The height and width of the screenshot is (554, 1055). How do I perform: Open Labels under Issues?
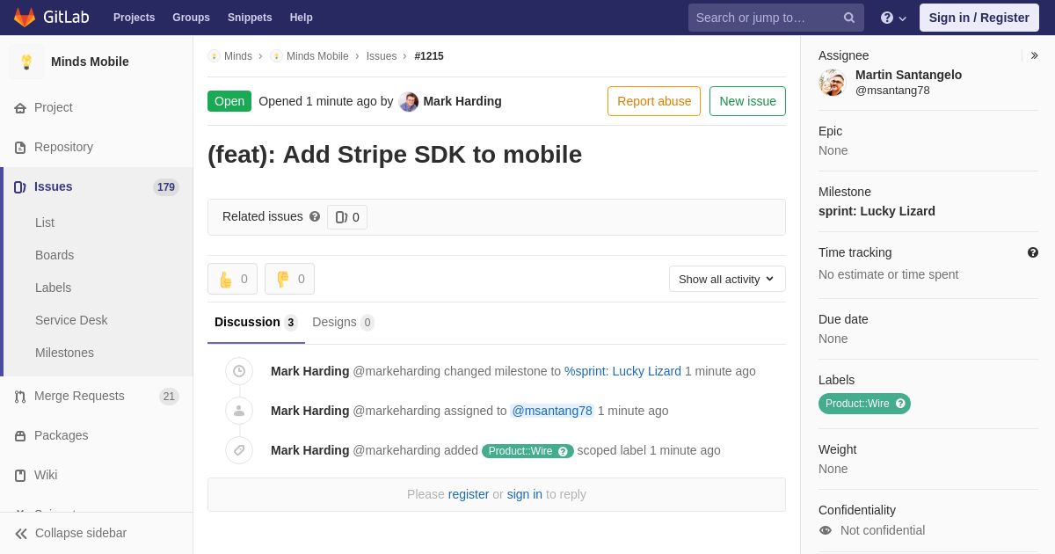53,288
